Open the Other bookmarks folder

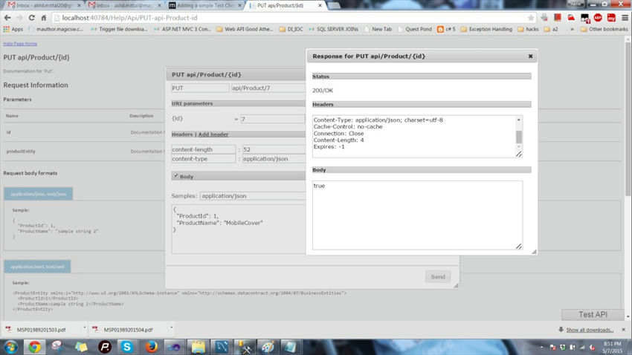click(604, 29)
